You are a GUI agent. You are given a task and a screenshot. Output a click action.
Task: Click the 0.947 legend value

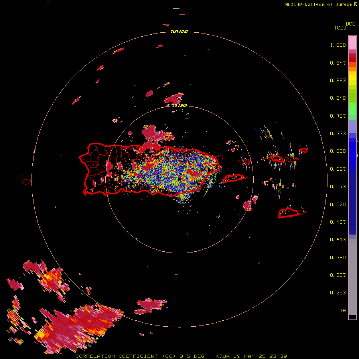(338, 63)
